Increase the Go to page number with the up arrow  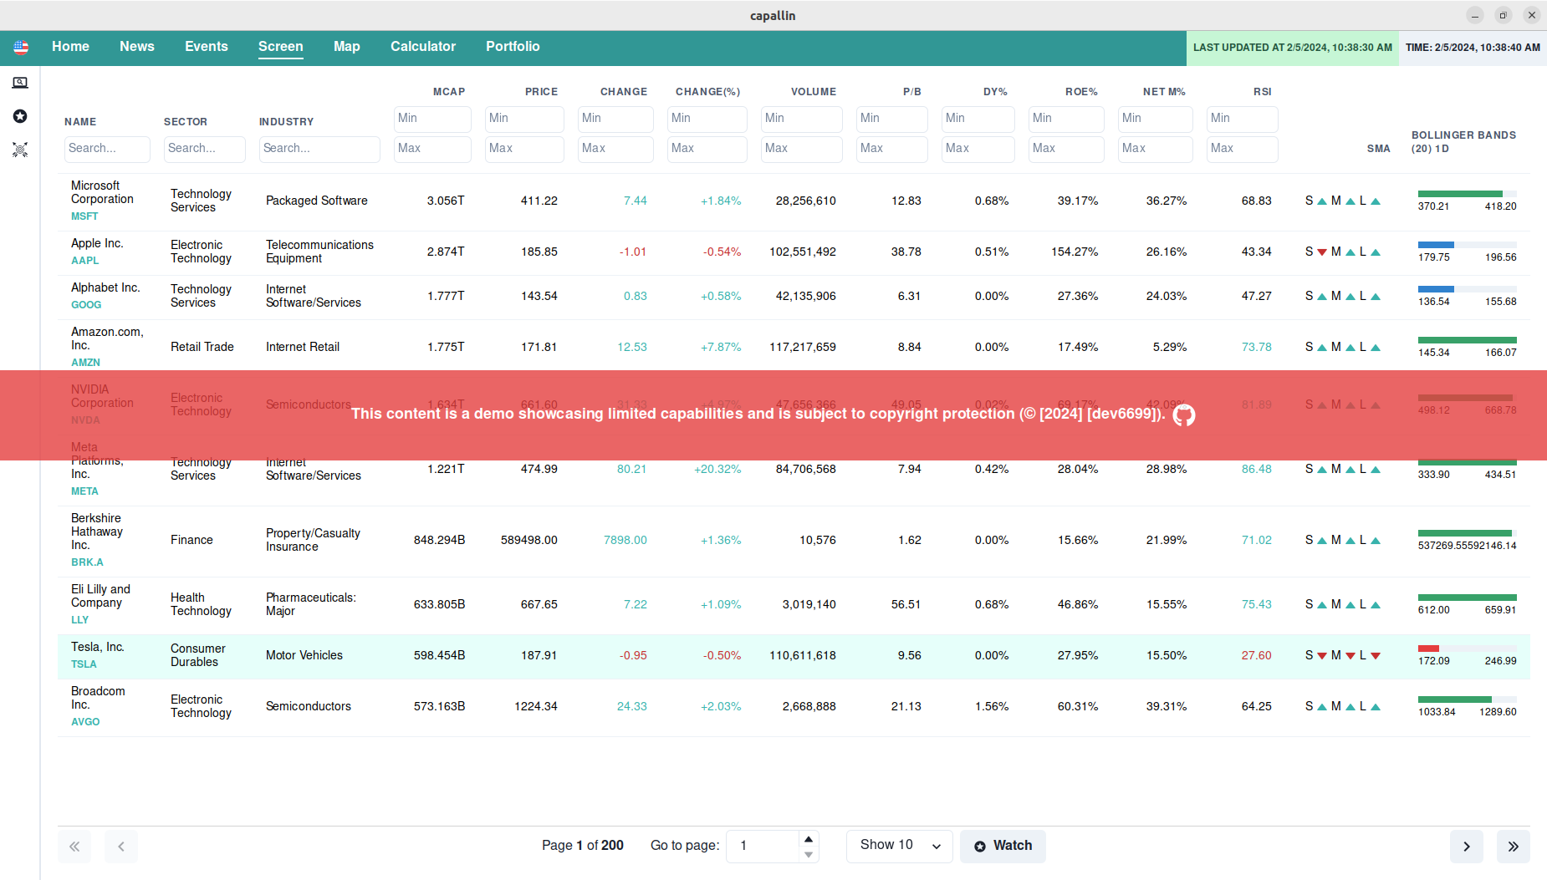808,839
